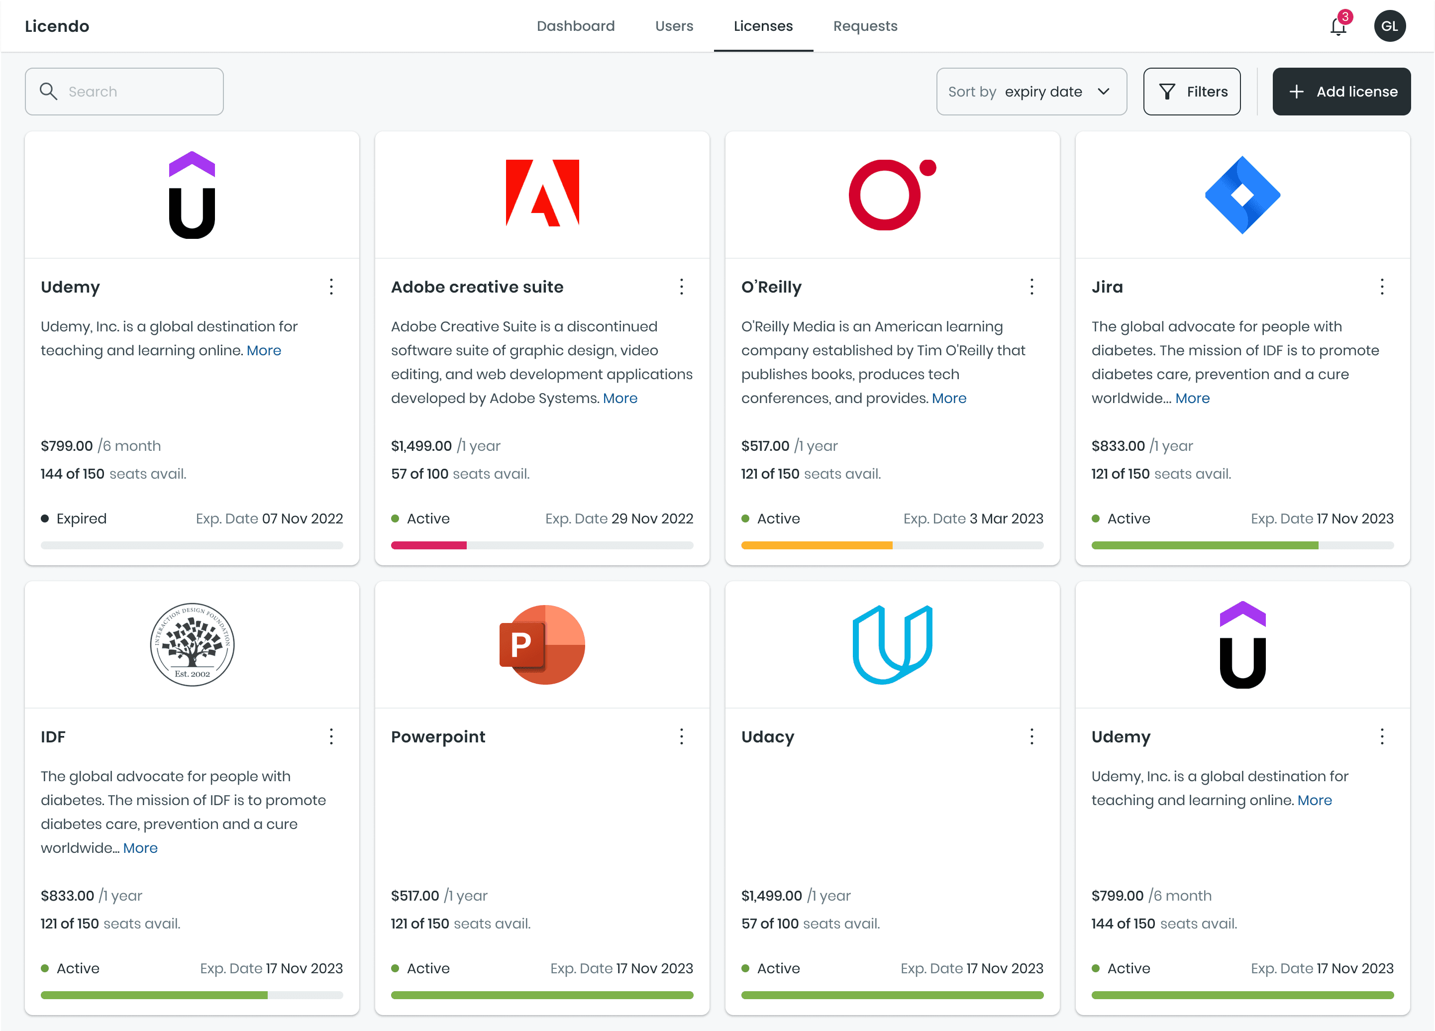This screenshot has height=1031, width=1435.
Task: Click More link in Adobe creative suite description
Action: 619,398
